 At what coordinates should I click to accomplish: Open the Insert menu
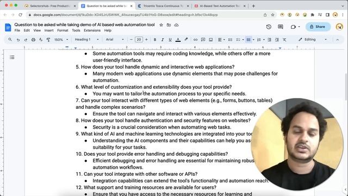coord(49,30)
